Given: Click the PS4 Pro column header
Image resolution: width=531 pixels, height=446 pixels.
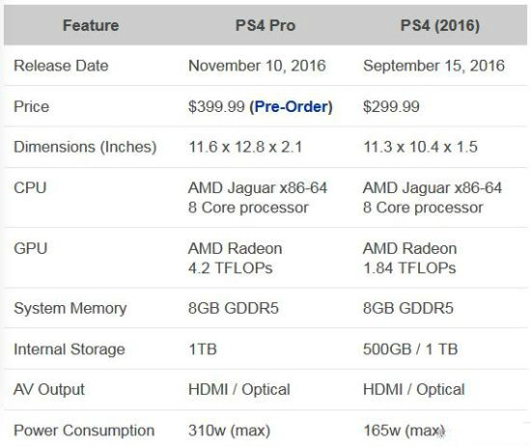Looking at the screenshot, I should click(x=265, y=25).
